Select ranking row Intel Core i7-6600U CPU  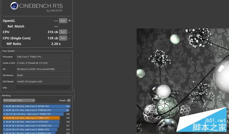point(36,129)
